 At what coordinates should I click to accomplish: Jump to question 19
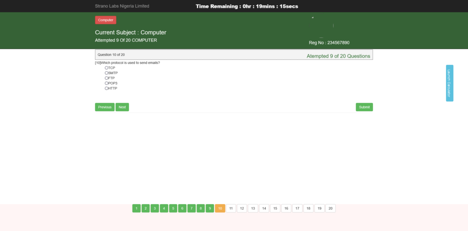tap(319, 208)
